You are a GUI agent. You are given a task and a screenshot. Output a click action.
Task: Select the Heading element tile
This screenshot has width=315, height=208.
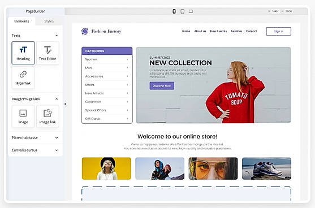(x=23, y=53)
